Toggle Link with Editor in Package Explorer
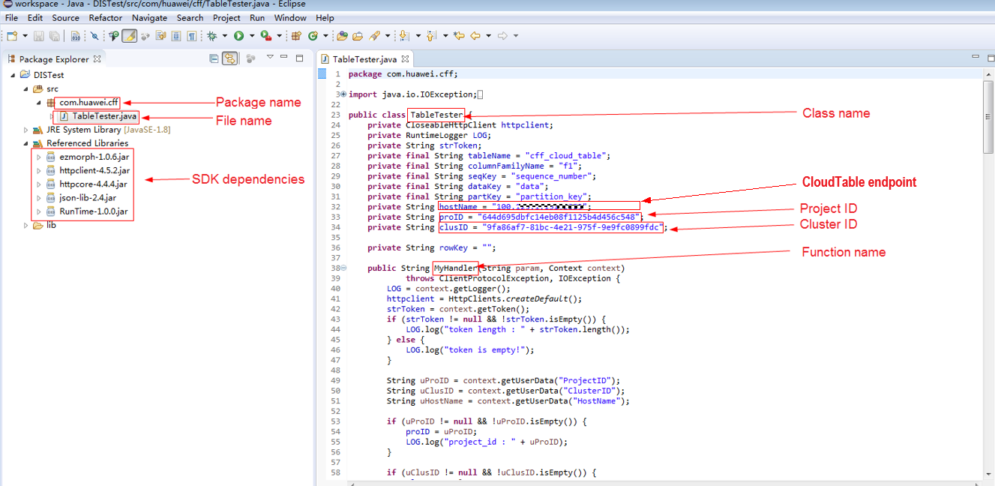 [x=230, y=58]
